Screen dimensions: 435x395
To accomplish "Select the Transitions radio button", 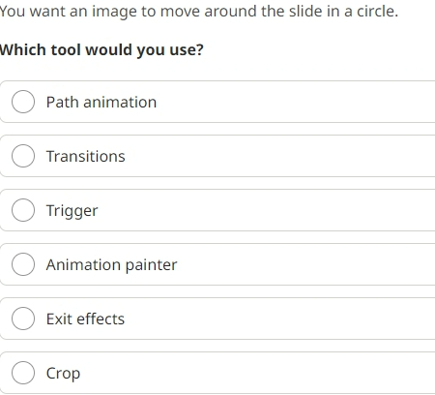I will tap(23, 156).
